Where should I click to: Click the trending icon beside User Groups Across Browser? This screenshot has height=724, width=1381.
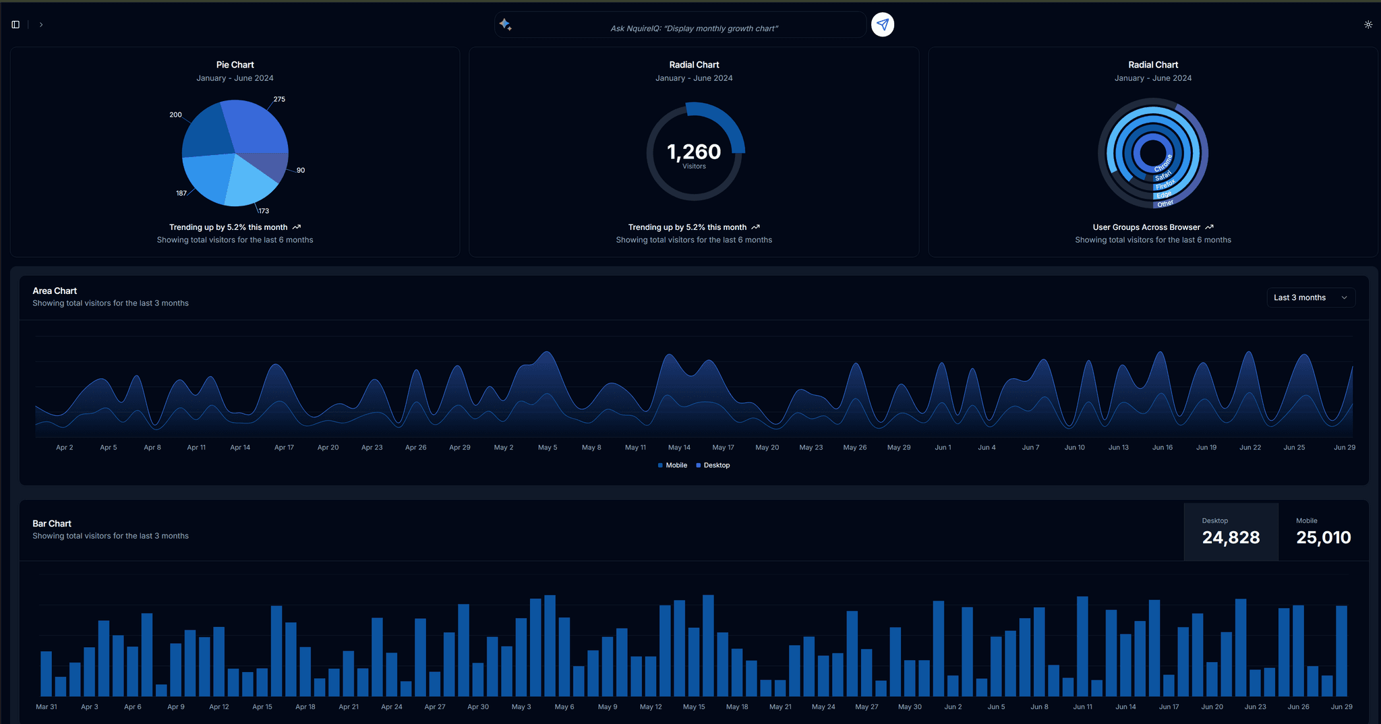coord(1209,227)
